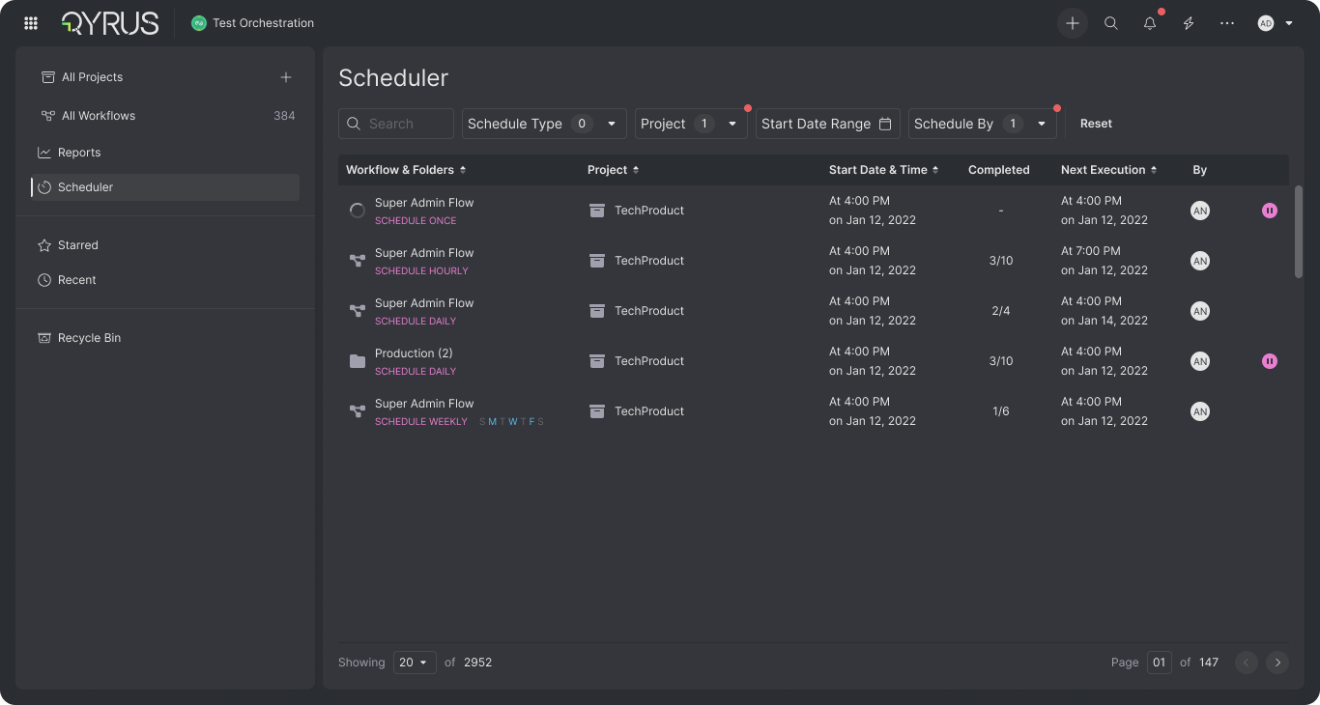This screenshot has height=705, width=1320.
Task: Open the global search magnifier icon
Action: click(1111, 23)
